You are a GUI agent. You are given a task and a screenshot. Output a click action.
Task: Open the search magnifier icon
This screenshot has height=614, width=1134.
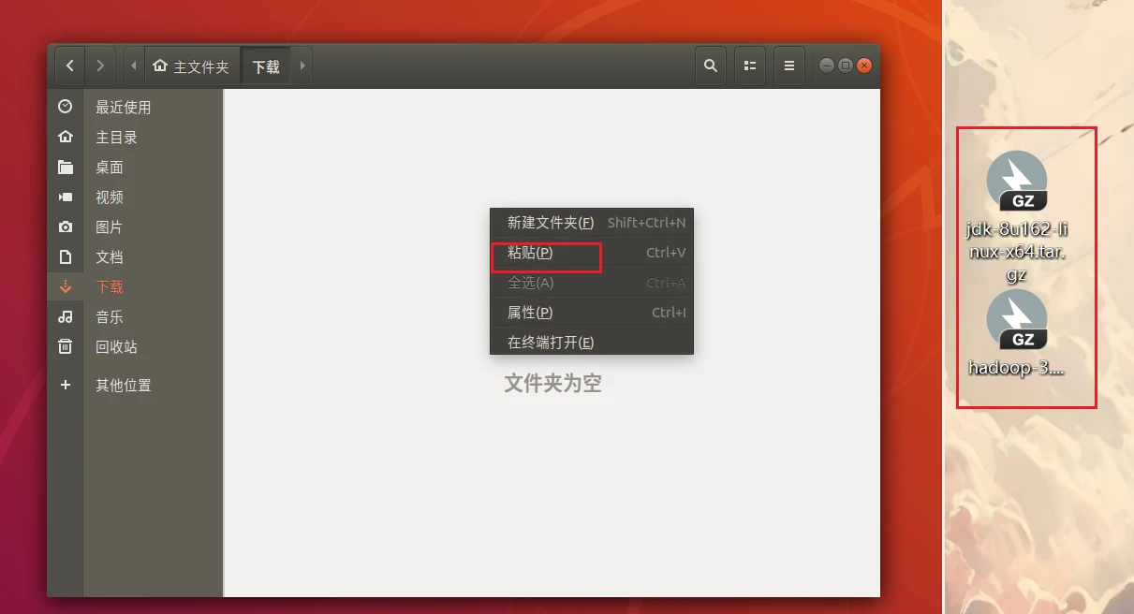coord(711,66)
